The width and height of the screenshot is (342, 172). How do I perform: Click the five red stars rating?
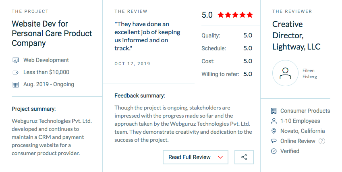[x=235, y=15]
